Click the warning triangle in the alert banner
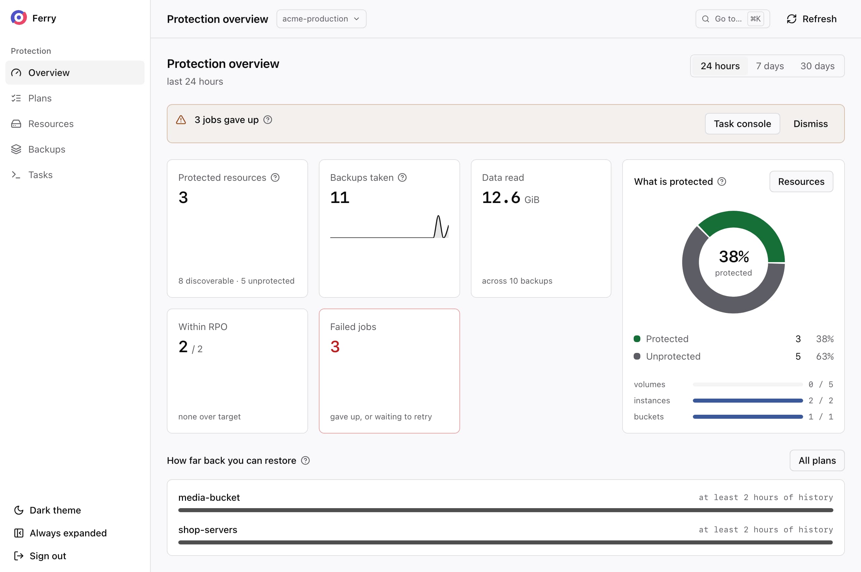 click(x=181, y=120)
